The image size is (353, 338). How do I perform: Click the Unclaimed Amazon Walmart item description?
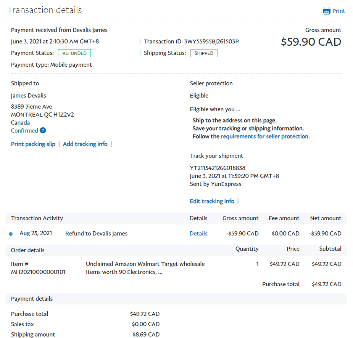(x=145, y=268)
